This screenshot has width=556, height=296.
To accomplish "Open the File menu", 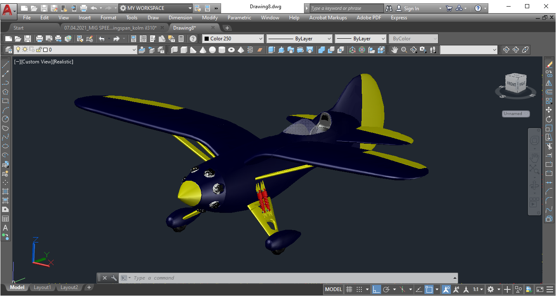I will click(27, 18).
